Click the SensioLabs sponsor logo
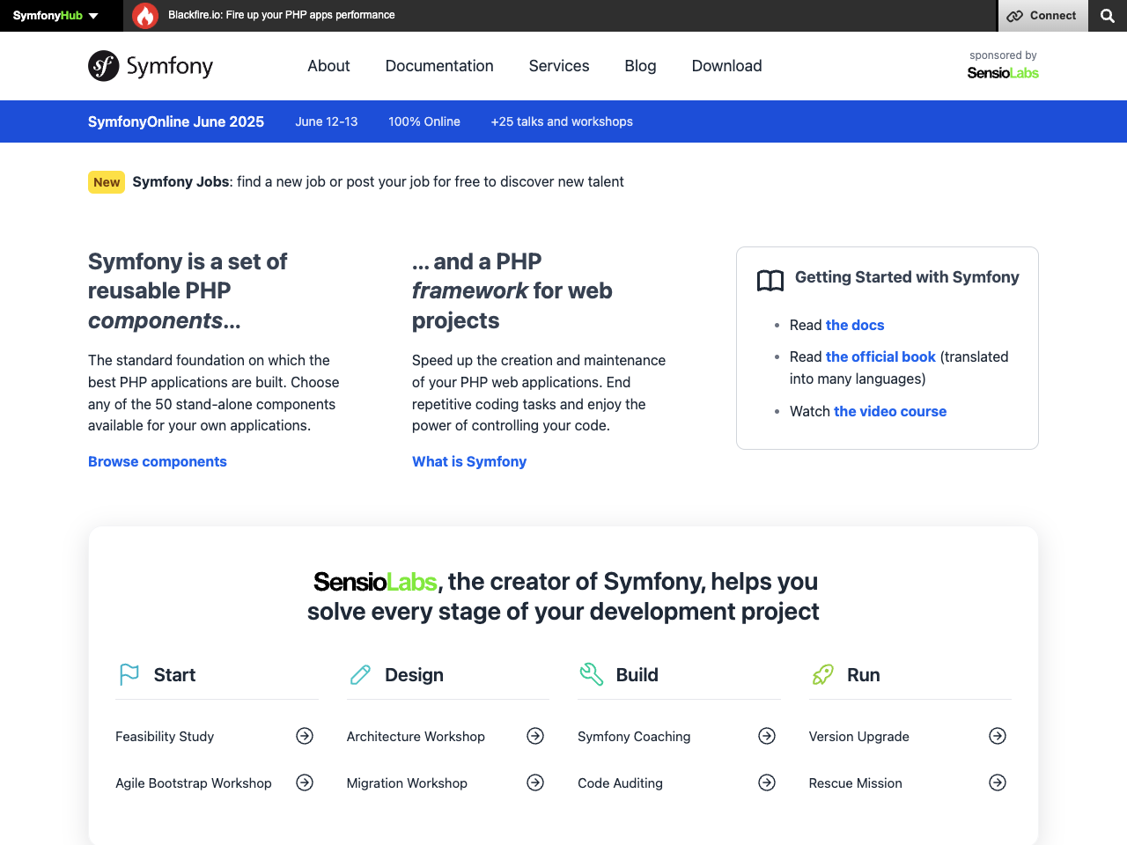Screen dimensions: 1127x845 tap(1003, 73)
